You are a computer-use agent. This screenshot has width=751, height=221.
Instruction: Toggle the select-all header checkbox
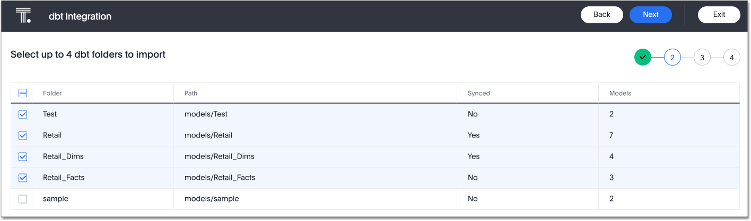point(23,93)
